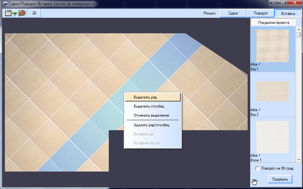Click the hand pan icon

[254, 182]
